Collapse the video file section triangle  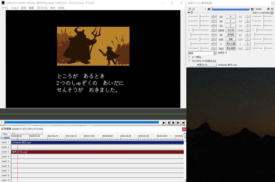(x=189, y=12)
